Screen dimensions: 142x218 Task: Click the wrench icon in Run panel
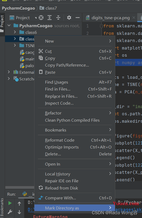pyautogui.click(x=10, y=212)
